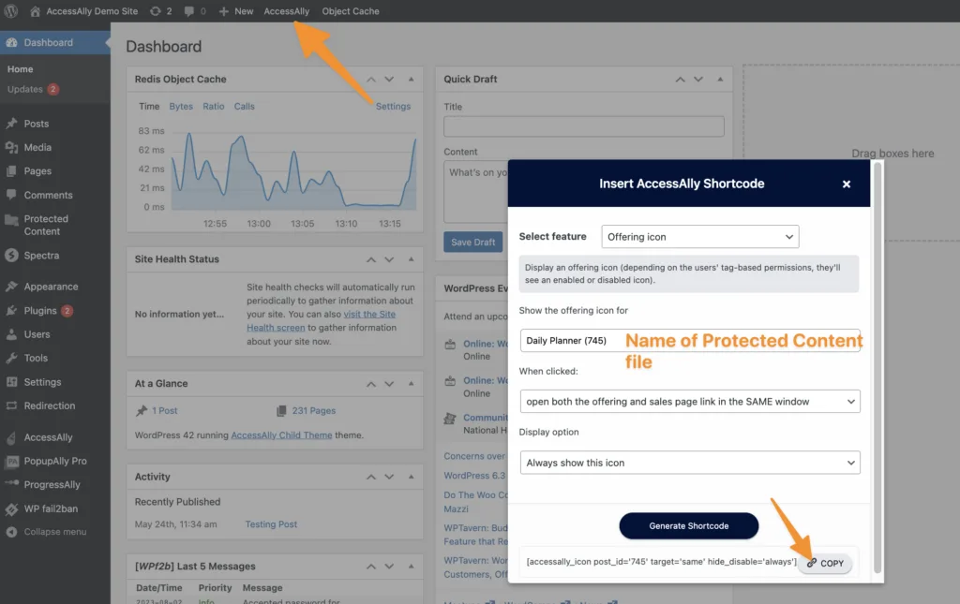Open Spectra in the sidebar menu

[41, 256]
